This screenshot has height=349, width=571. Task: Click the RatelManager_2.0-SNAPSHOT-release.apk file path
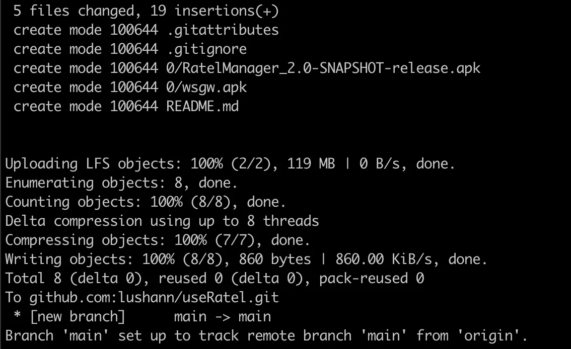coord(323,68)
